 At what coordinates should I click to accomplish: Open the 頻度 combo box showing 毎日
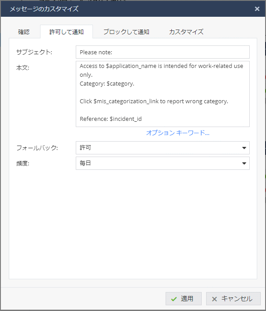(158, 163)
